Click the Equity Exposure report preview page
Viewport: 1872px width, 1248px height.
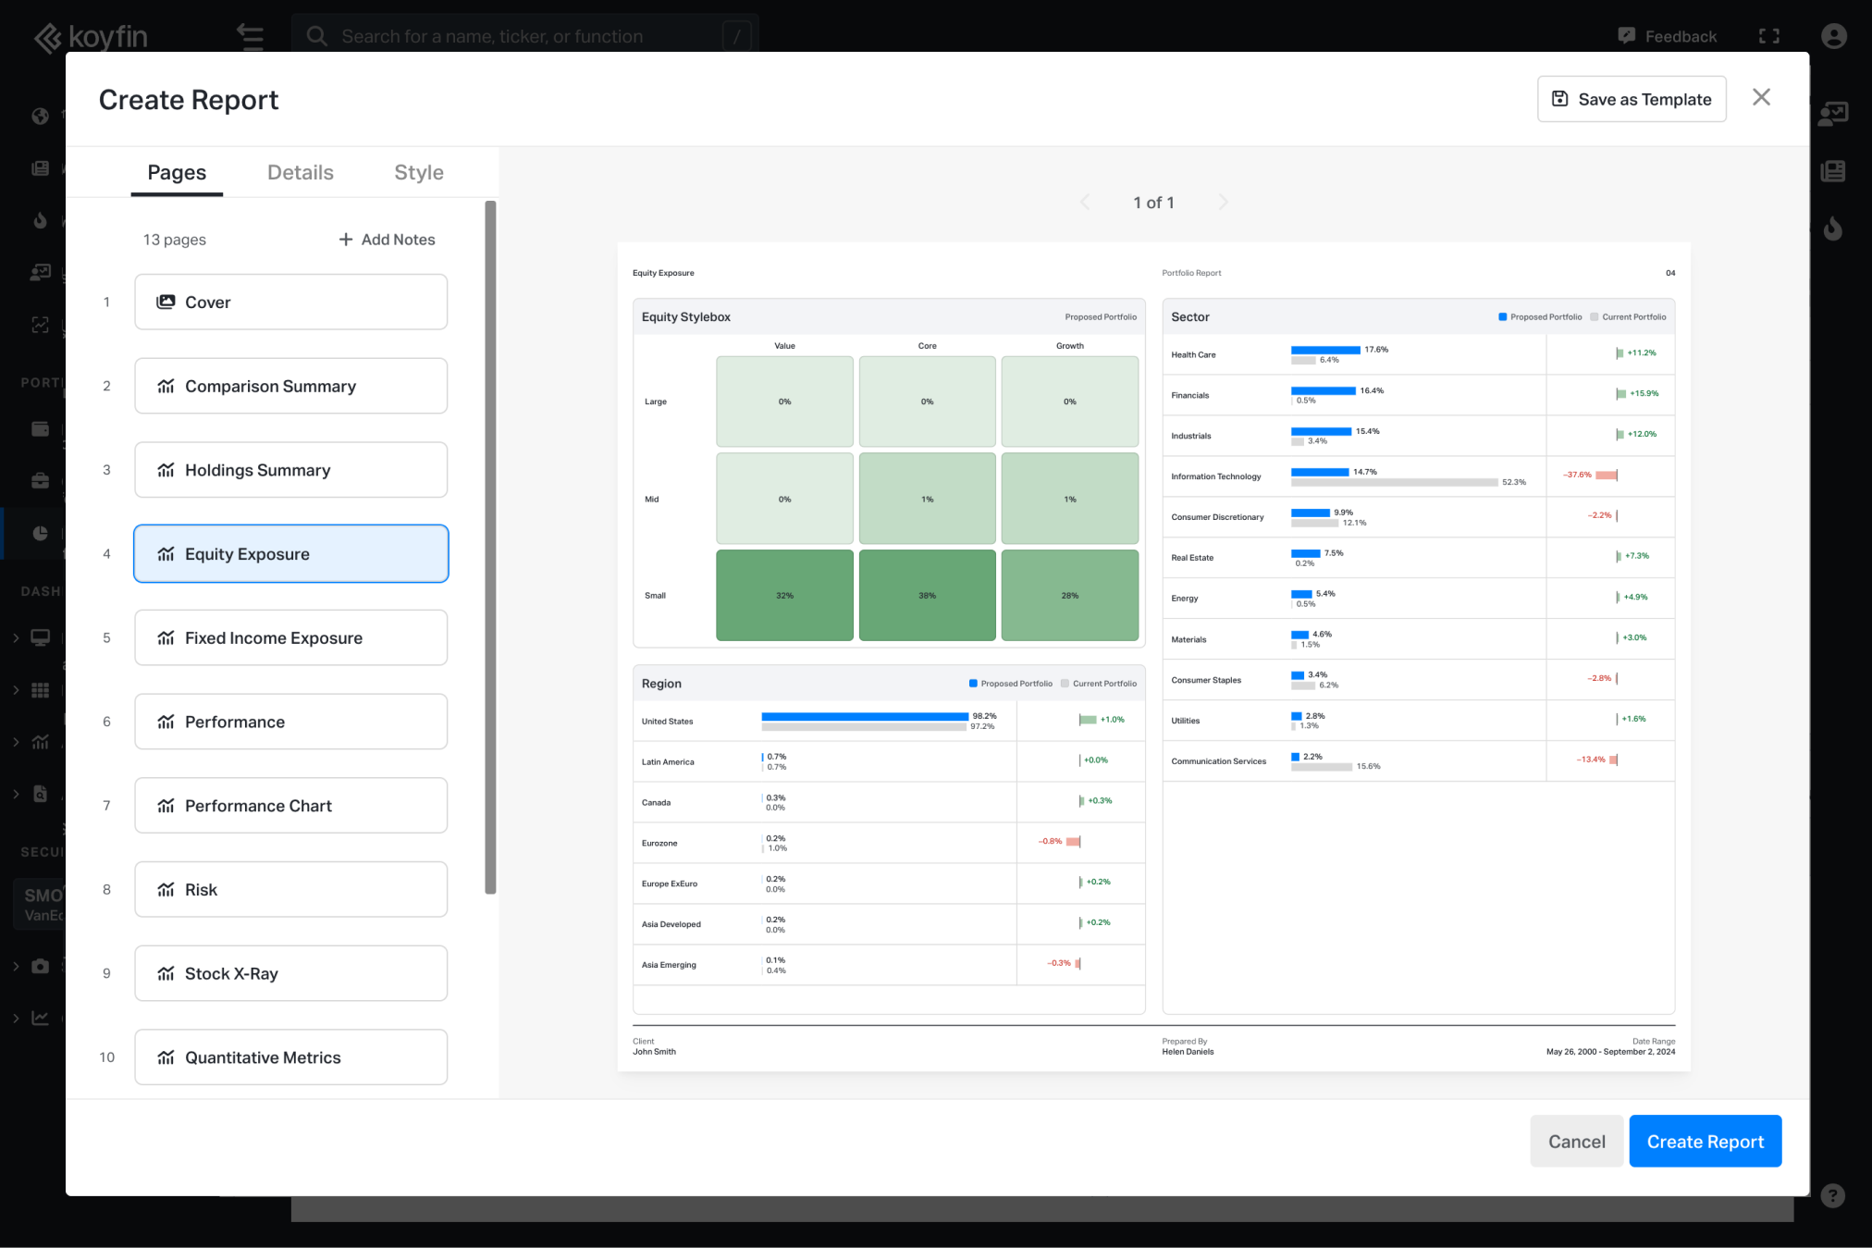point(1153,657)
